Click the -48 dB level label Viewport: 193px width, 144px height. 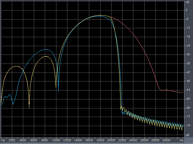point(188,81)
